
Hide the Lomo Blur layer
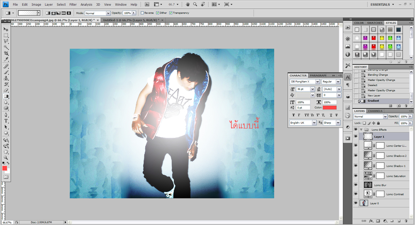[x=356, y=185]
